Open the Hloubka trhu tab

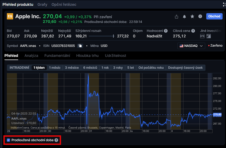point(87,56)
